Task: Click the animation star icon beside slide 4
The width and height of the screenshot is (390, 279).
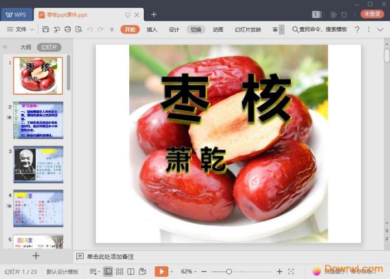Action: (9, 205)
